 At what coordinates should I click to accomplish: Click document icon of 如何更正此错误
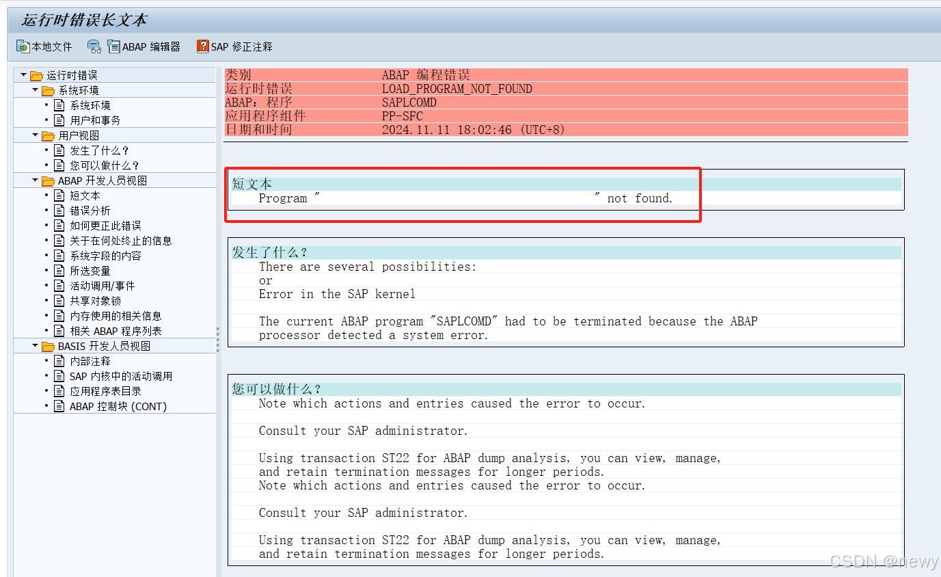tap(59, 226)
